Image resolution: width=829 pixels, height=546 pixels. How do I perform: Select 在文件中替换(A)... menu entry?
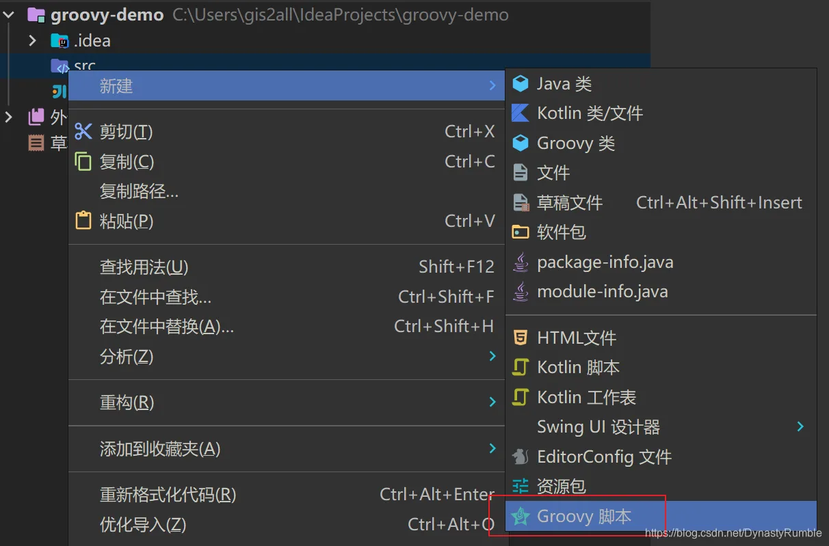pyautogui.click(x=286, y=326)
